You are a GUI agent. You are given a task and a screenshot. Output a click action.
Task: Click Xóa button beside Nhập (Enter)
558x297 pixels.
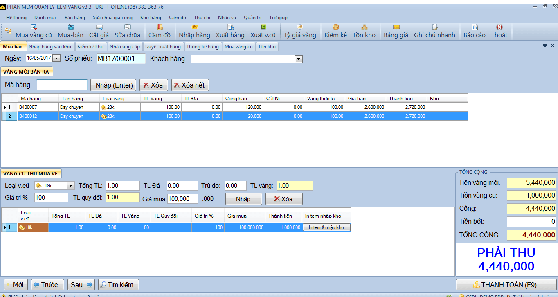154,85
